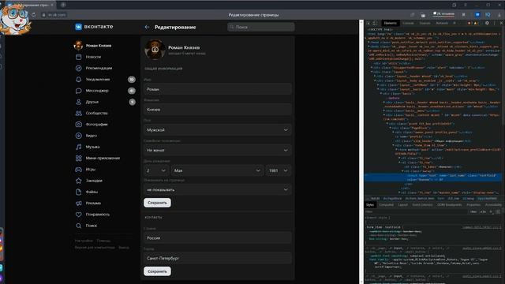Click the Фамилия field containing Князев

point(218,110)
